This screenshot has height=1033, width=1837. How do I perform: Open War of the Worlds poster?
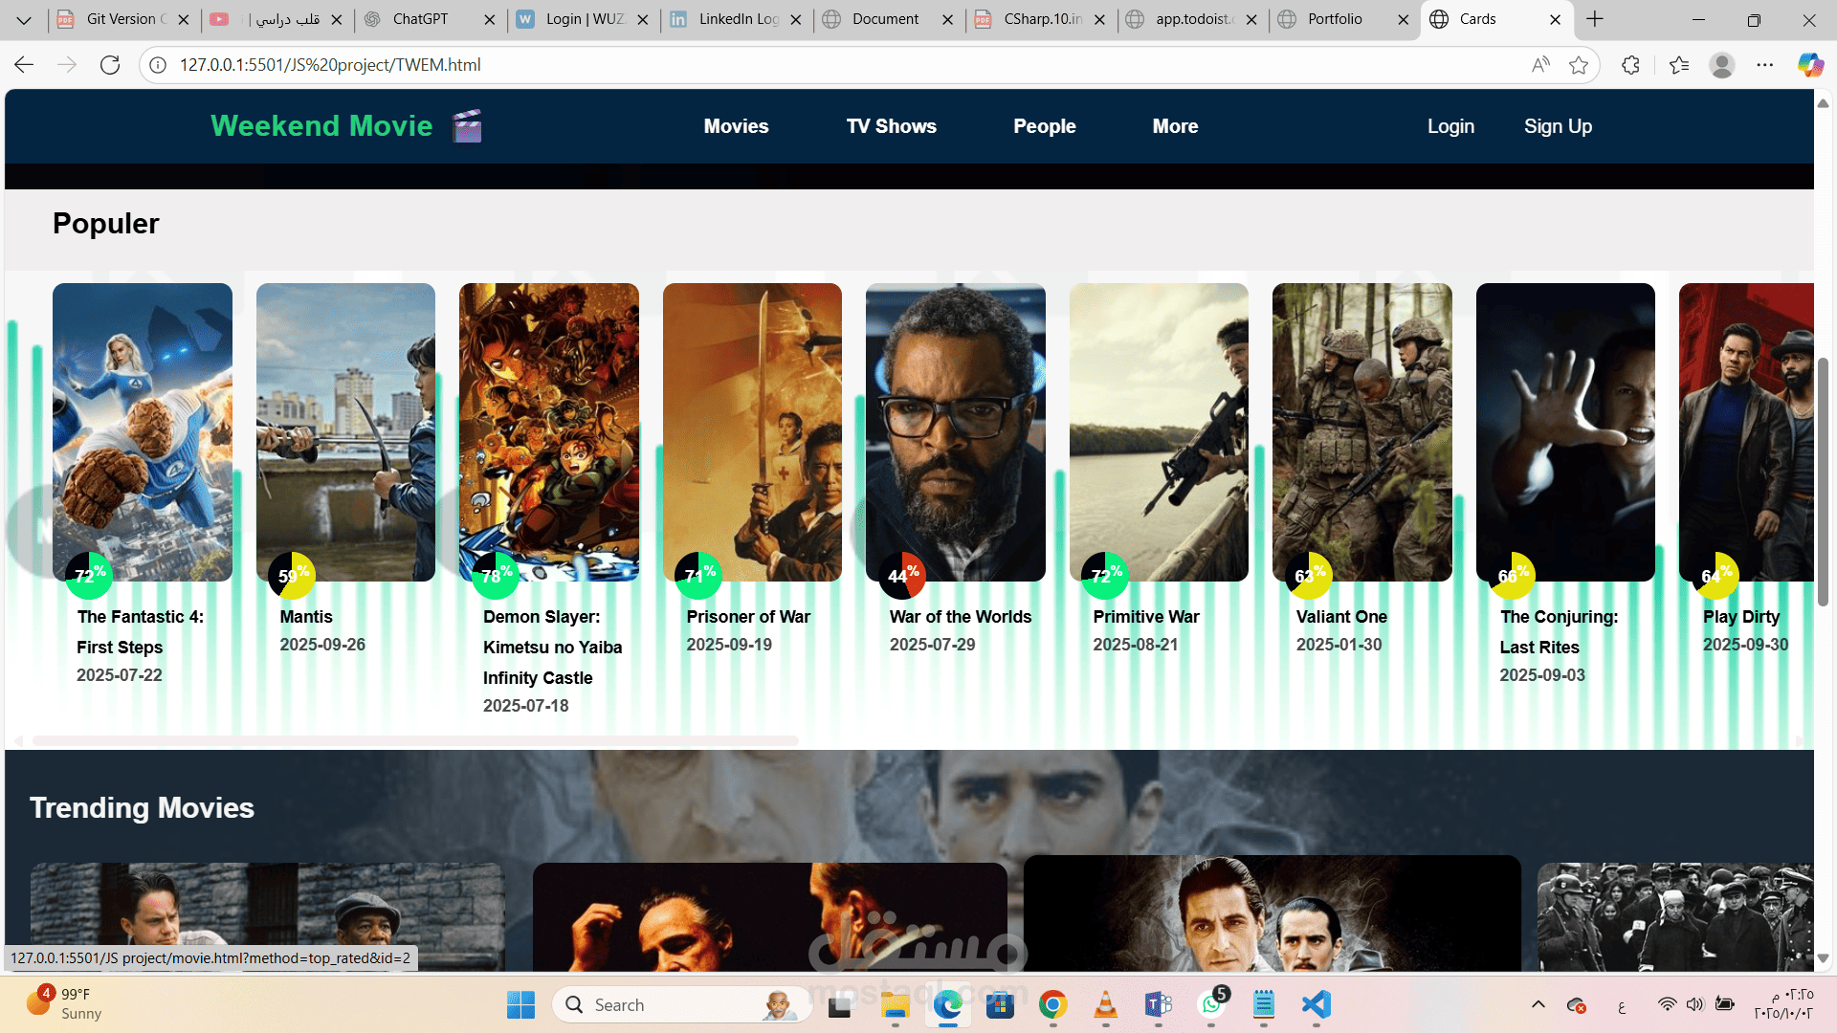click(x=955, y=431)
